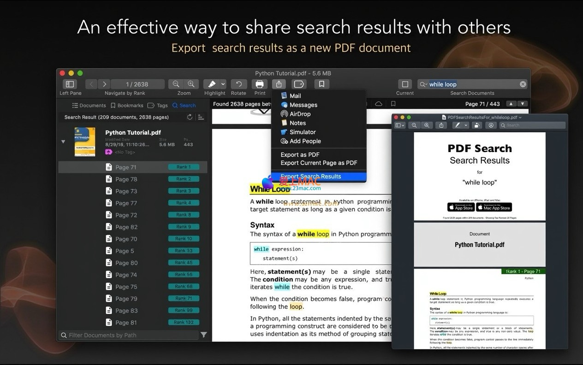The height and width of the screenshot is (365, 583).
Task: Click the tag icon in the toolbar
Action: [x=299, y=84]
